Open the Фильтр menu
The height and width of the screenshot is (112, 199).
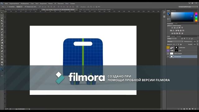50,3
